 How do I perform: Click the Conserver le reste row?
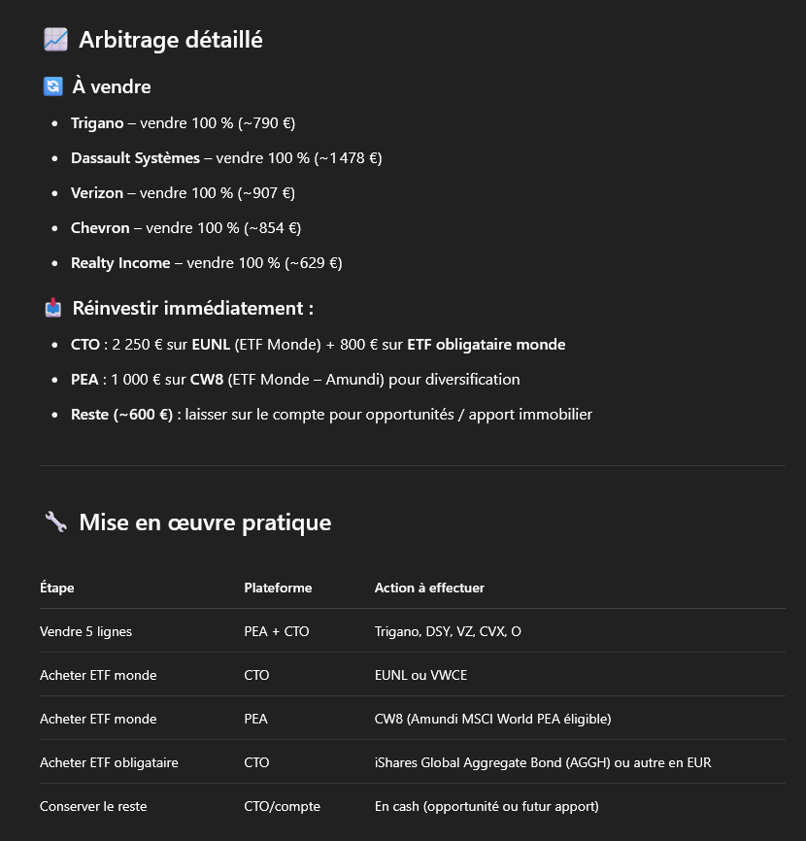(x=413, y=806)
